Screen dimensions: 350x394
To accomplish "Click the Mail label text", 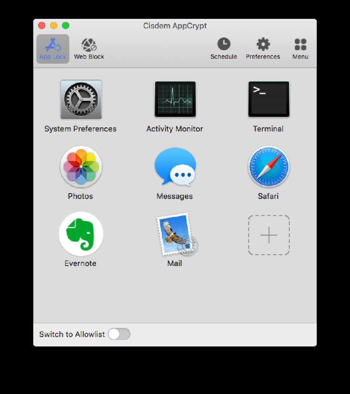I will click(x=175, y=263).
